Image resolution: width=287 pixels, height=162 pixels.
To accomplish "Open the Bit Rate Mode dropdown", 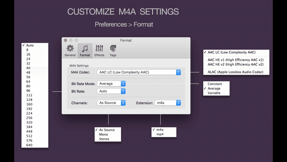I will (x=111, y=84).
